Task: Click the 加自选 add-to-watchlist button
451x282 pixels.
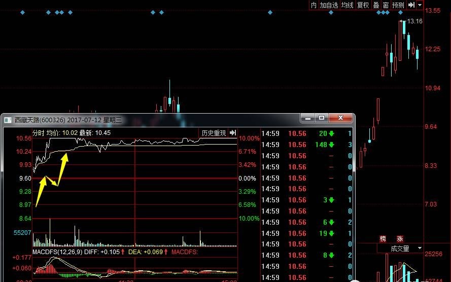Action: point(329,5)
